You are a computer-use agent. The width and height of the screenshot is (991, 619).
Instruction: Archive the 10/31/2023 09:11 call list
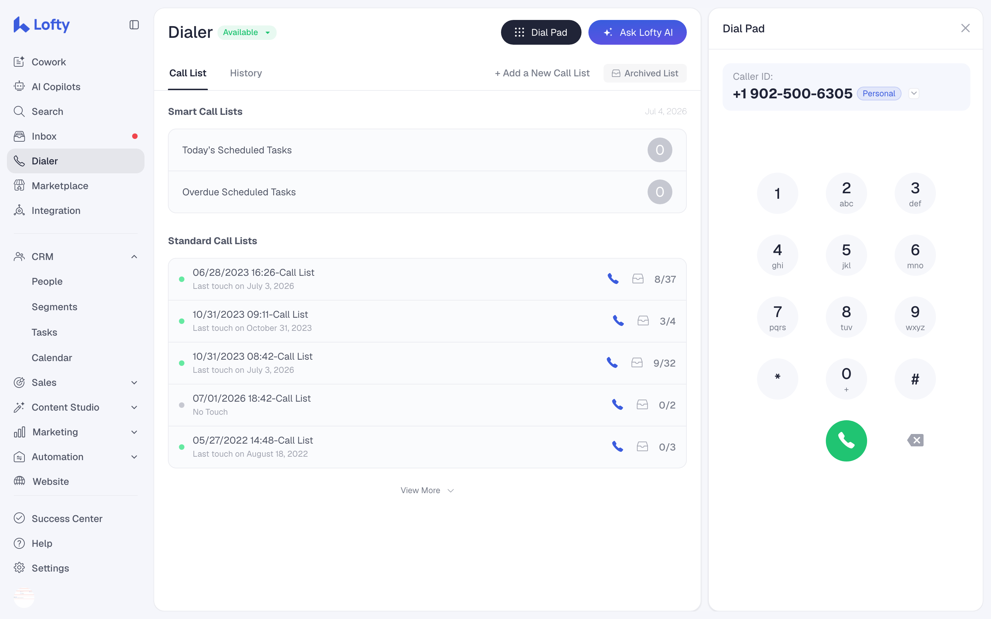pos(643,321)
